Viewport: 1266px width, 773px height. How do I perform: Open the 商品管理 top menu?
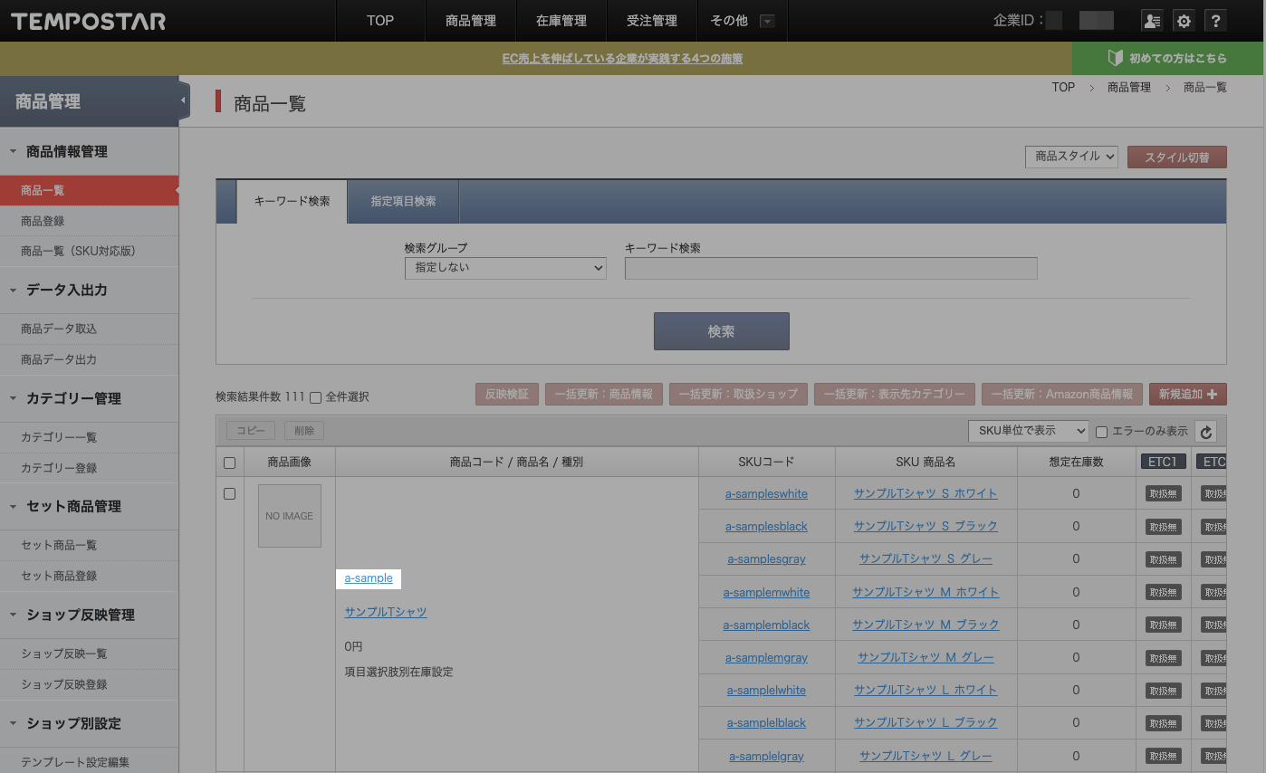[x=471, y=21]
